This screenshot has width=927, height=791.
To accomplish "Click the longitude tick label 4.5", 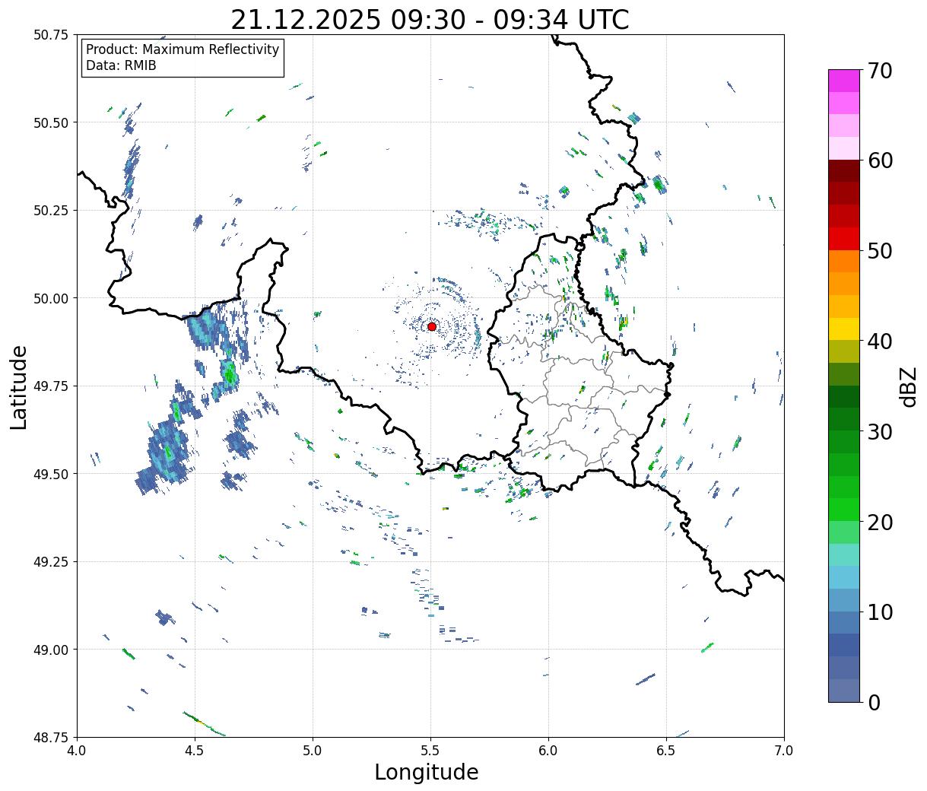I will tap(195, 751).
